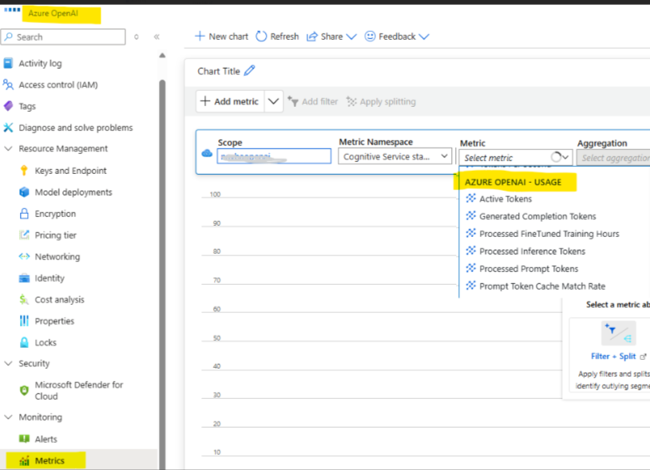Click the Networking arrows icon
650x470 pixels.
[24, 256]
